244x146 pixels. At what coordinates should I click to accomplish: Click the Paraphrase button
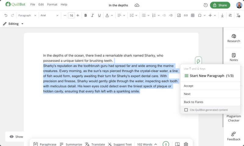(x=45, y=144)
